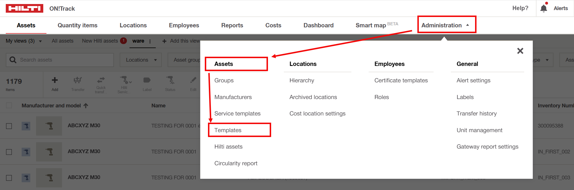Viewport: 574px width, 190px height.
Task: Open Alerts bell icon
Action: pos(544,8)
